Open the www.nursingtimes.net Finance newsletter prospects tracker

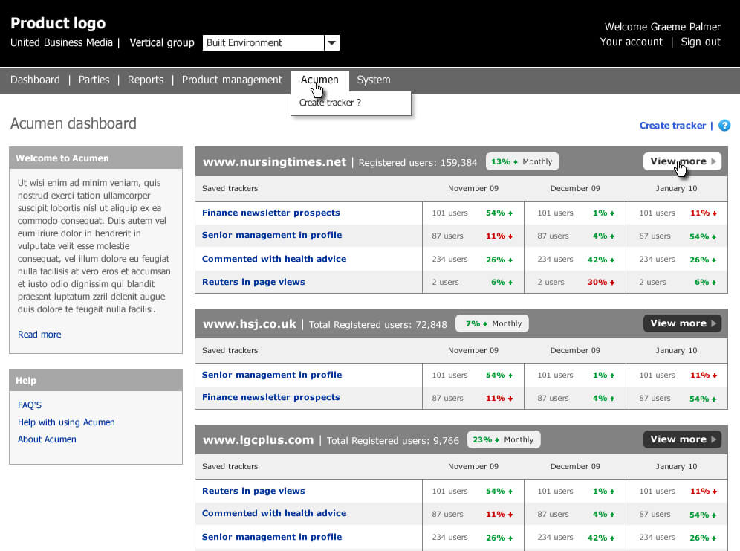tap(270, 213)
